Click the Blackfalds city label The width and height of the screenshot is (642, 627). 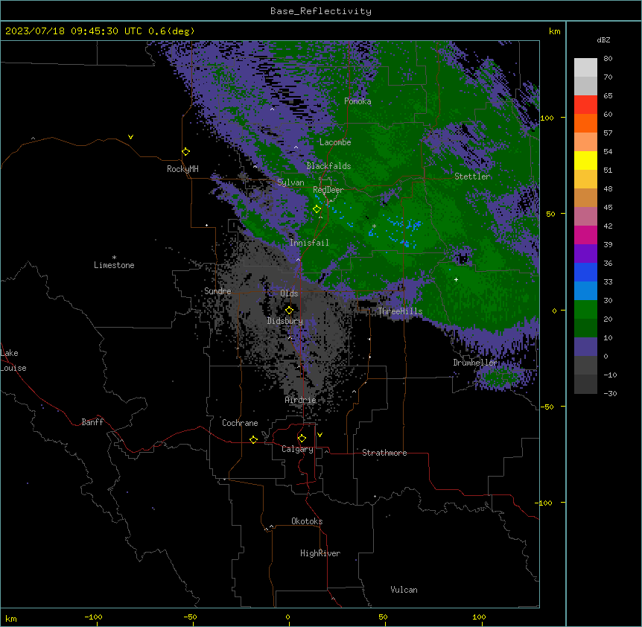click(x=328, y=166)
